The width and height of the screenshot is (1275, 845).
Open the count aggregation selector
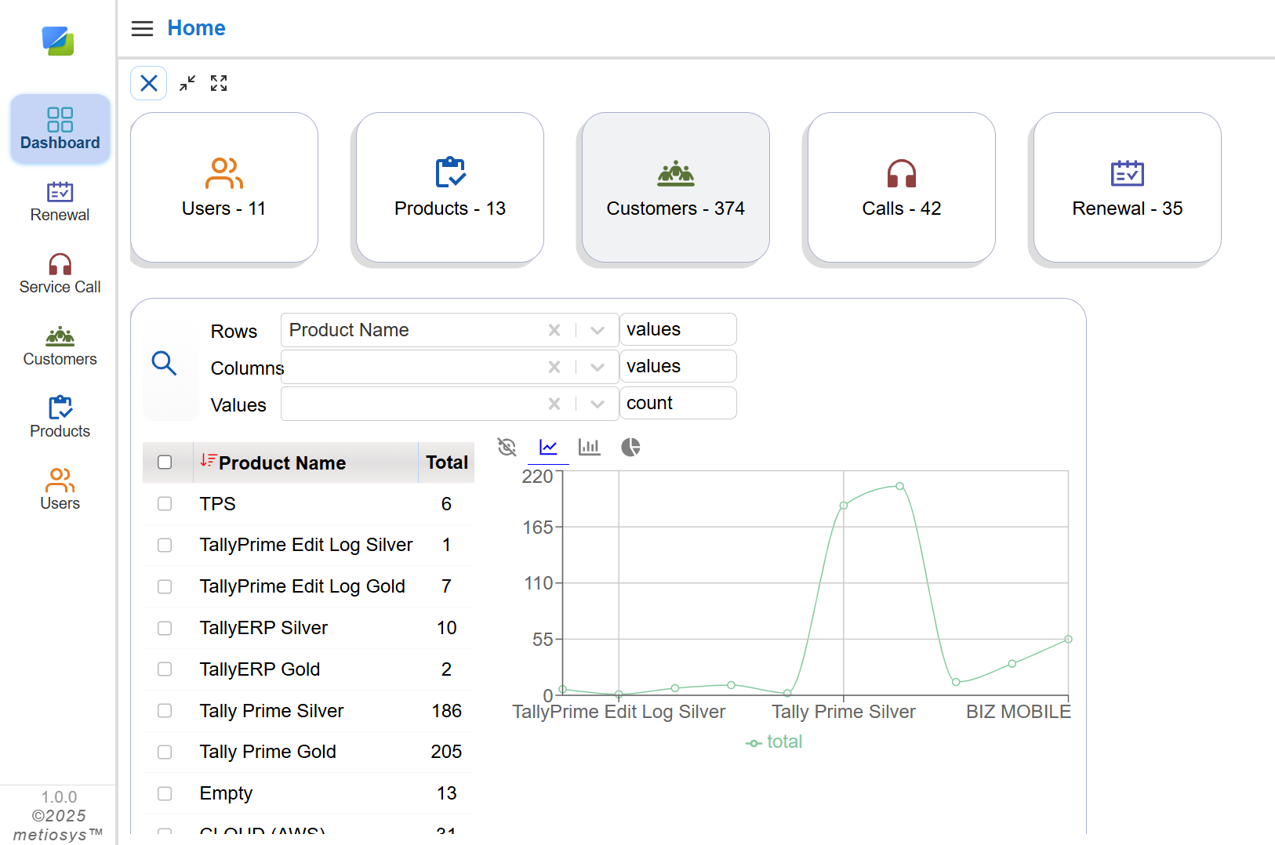[x=678, y=403]
